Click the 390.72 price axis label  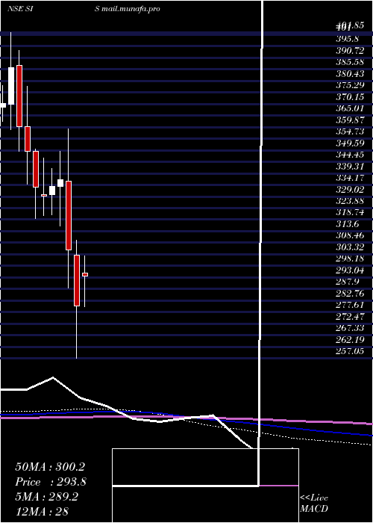point(351,51)
